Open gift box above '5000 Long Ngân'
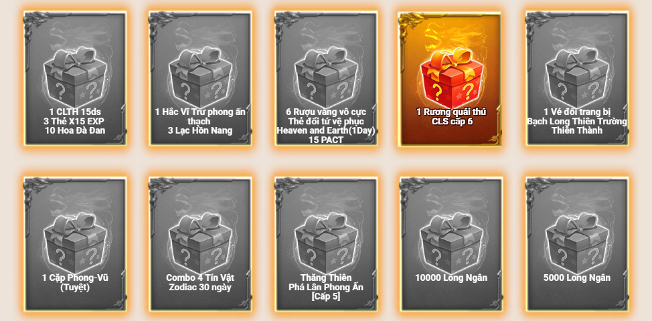Image resolution: width=652 pixels, height=321 pixels. 577,243
